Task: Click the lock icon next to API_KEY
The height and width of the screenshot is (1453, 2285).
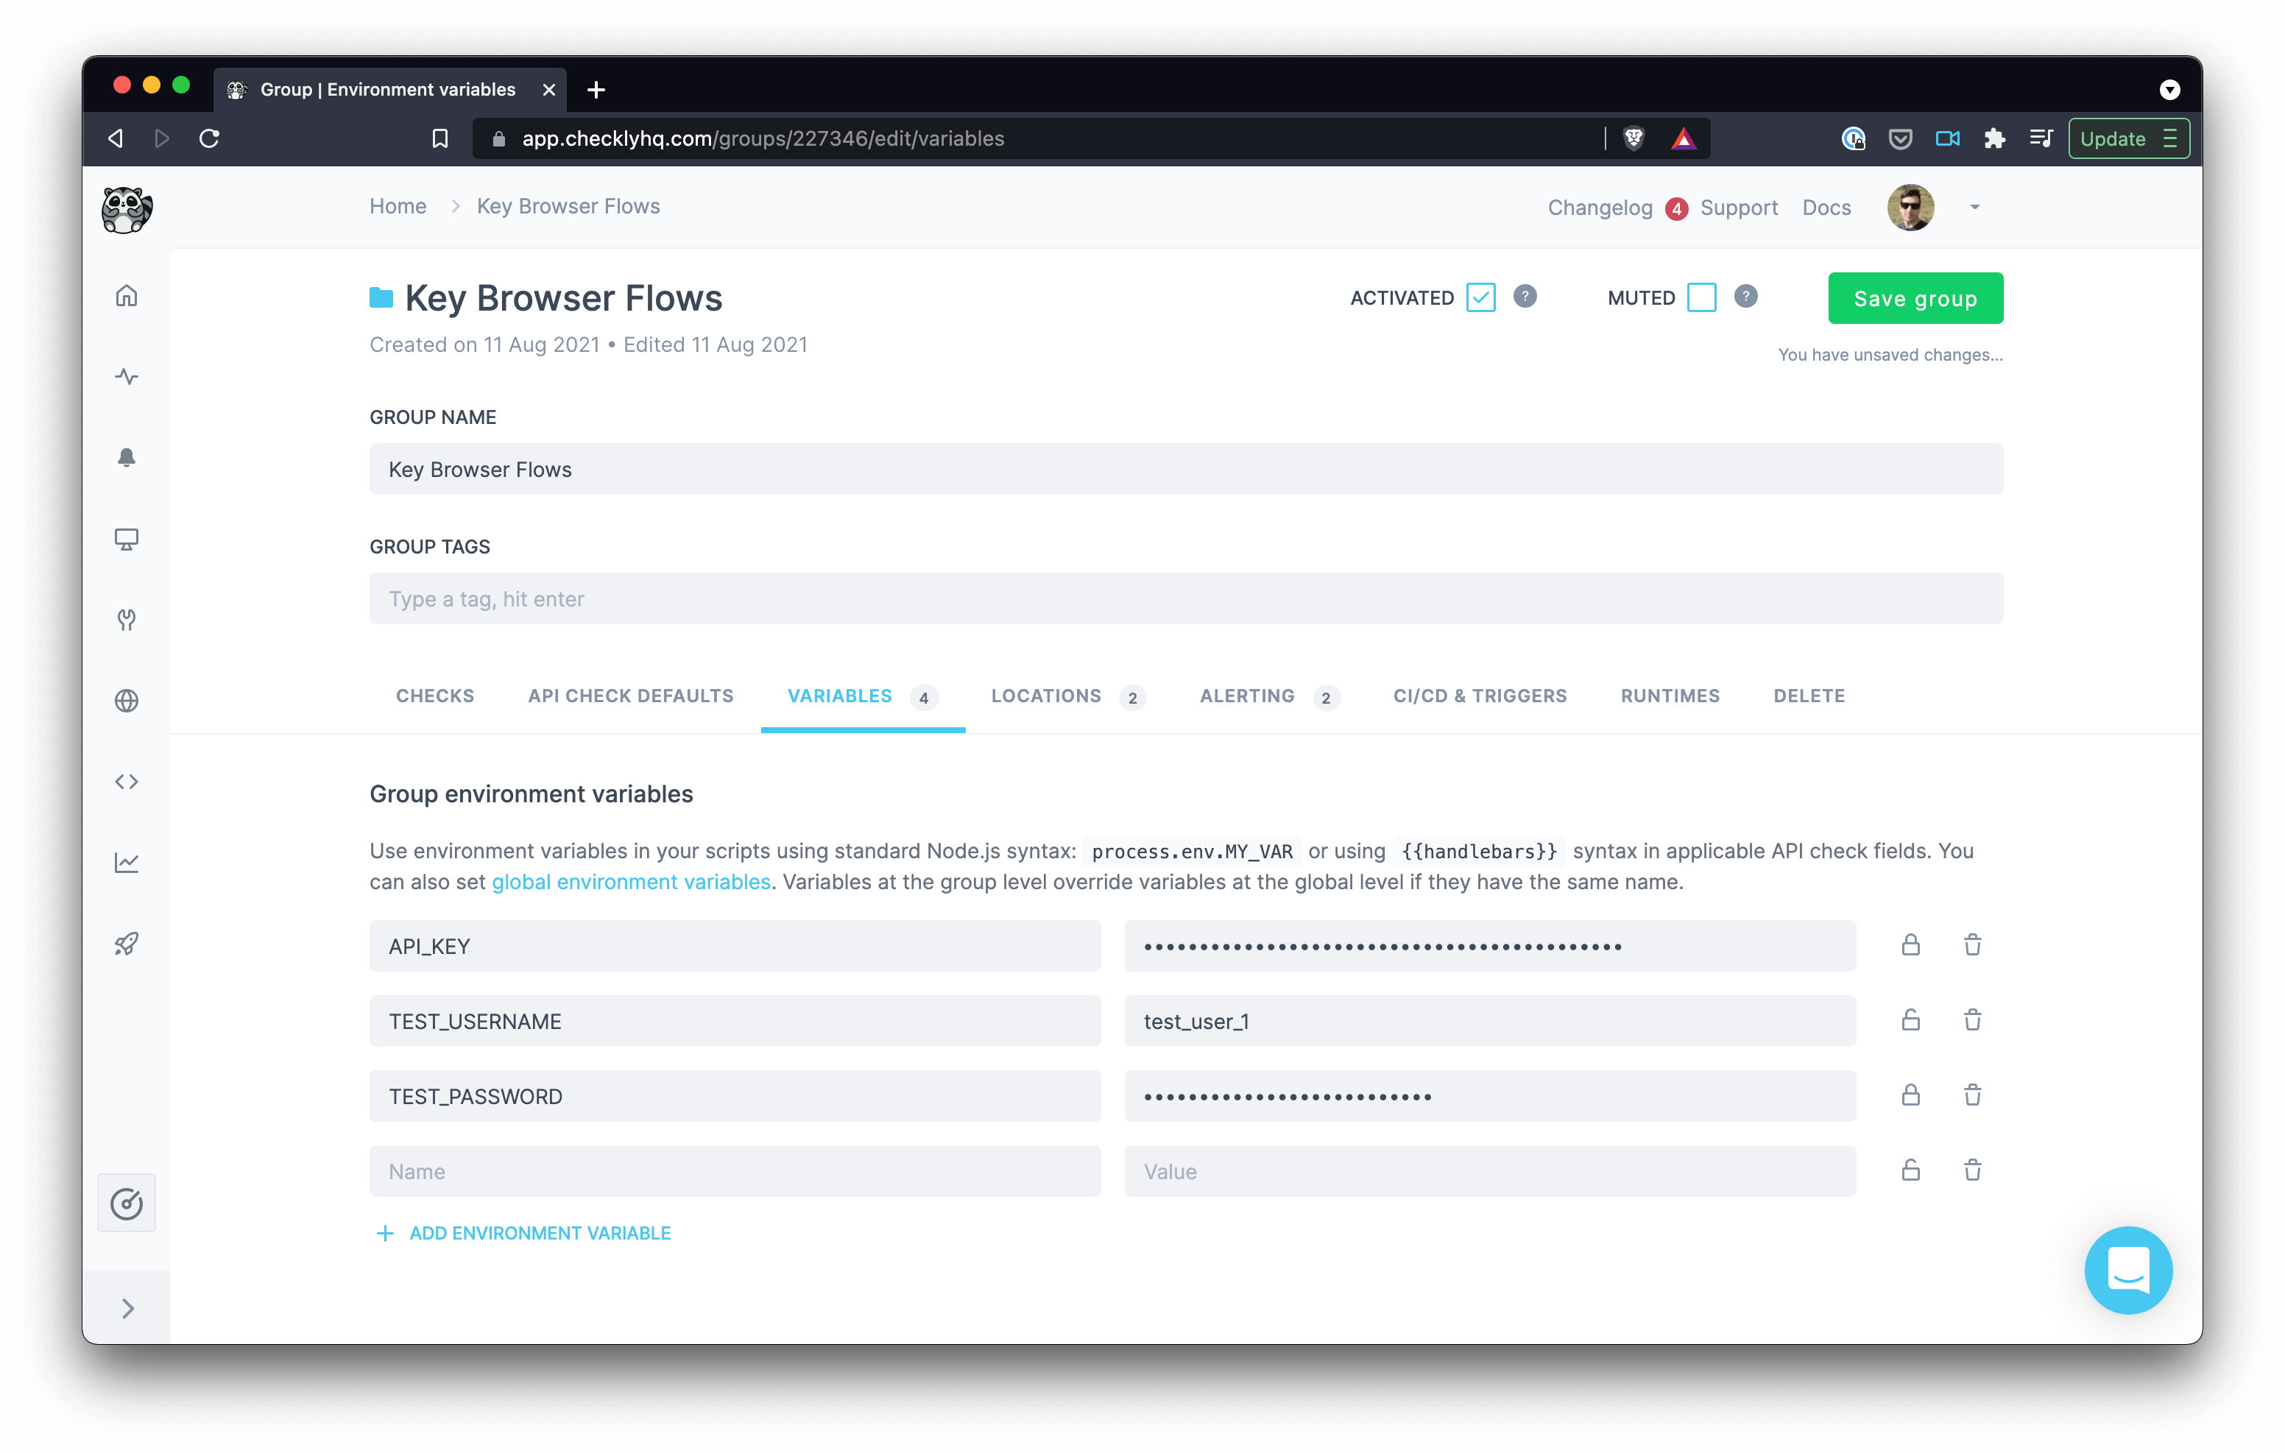Action: [1910, 944]
